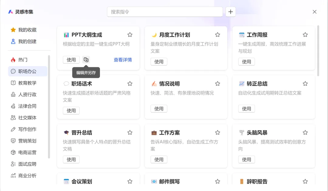Use the 转正总结 command
This screenshot has width=328, height=191.
(246, 109)
